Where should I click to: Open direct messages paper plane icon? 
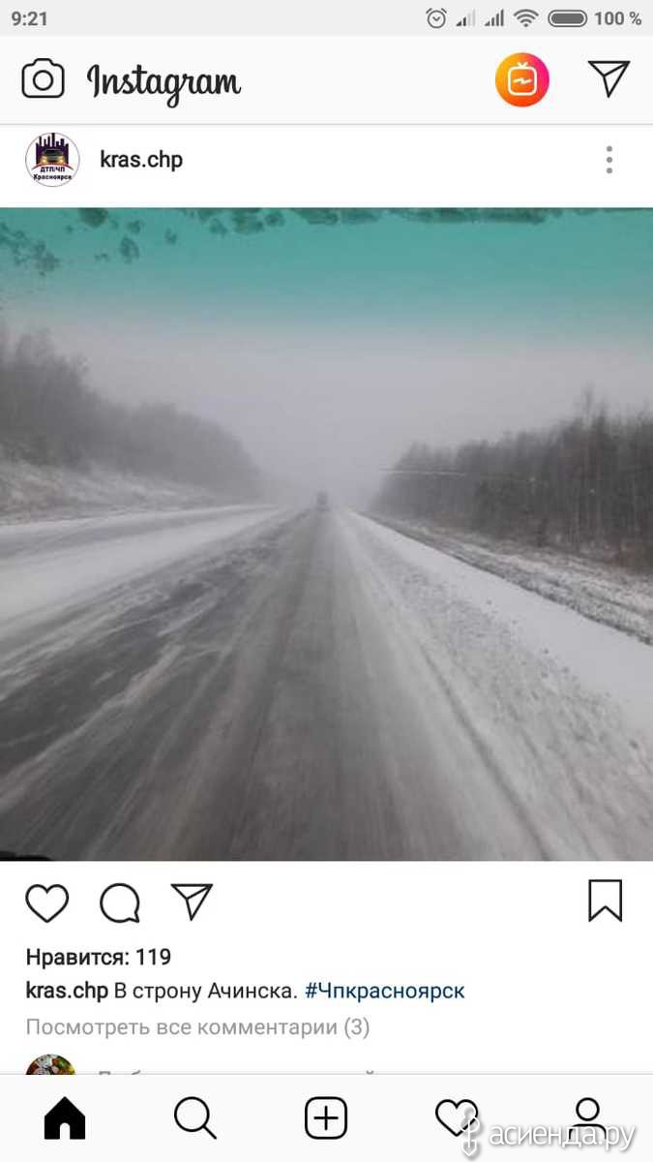(x=608, y=78)
